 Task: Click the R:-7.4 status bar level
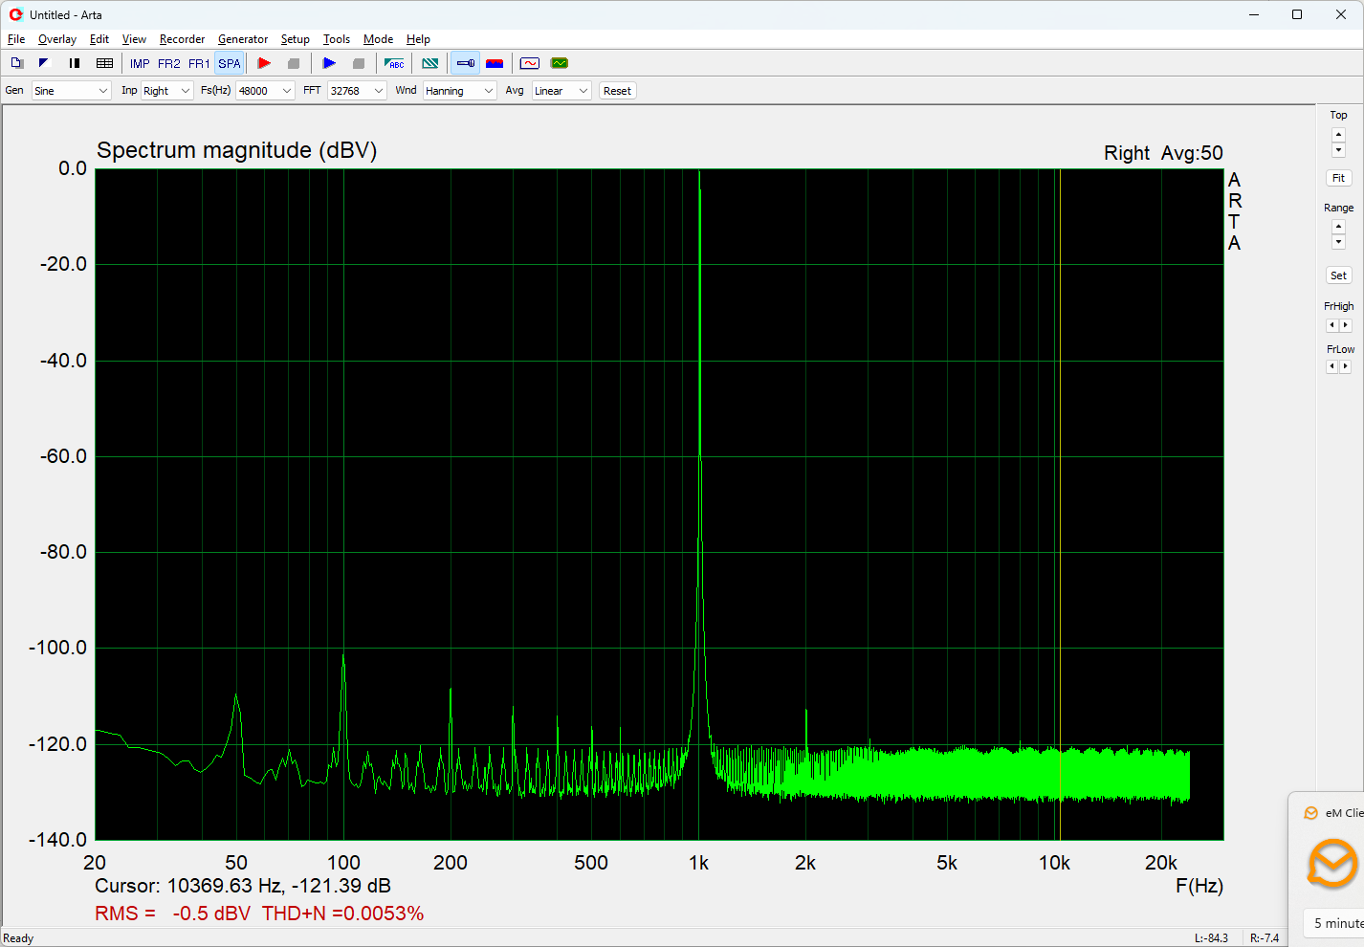(x=1265, y=937)
